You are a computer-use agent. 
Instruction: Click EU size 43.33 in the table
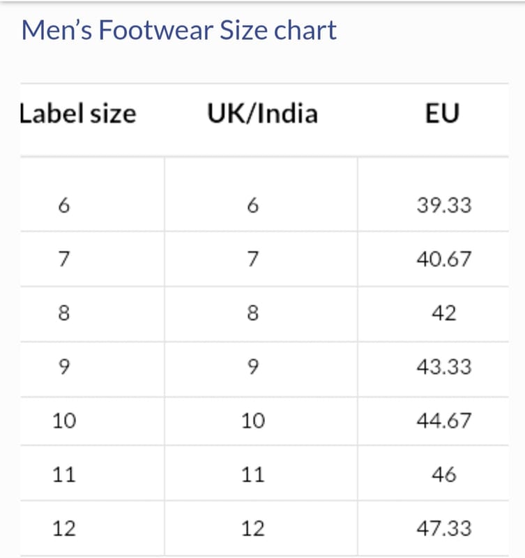pos(443,367)
